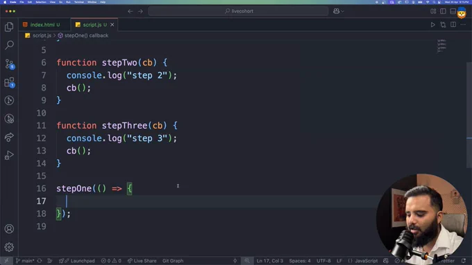Open the File menu

(x=22, y=2)
